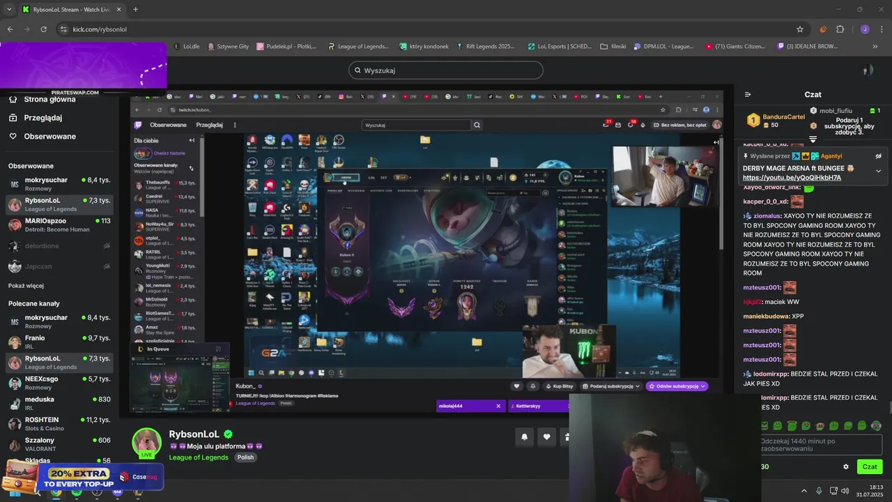Open the LoL Esports schedule bookmark
The width and height of the screenshot is (892, 502).
(560, 47)
